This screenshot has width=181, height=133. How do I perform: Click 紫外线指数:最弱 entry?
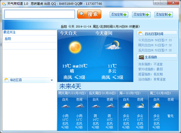(x=151, y=69)
